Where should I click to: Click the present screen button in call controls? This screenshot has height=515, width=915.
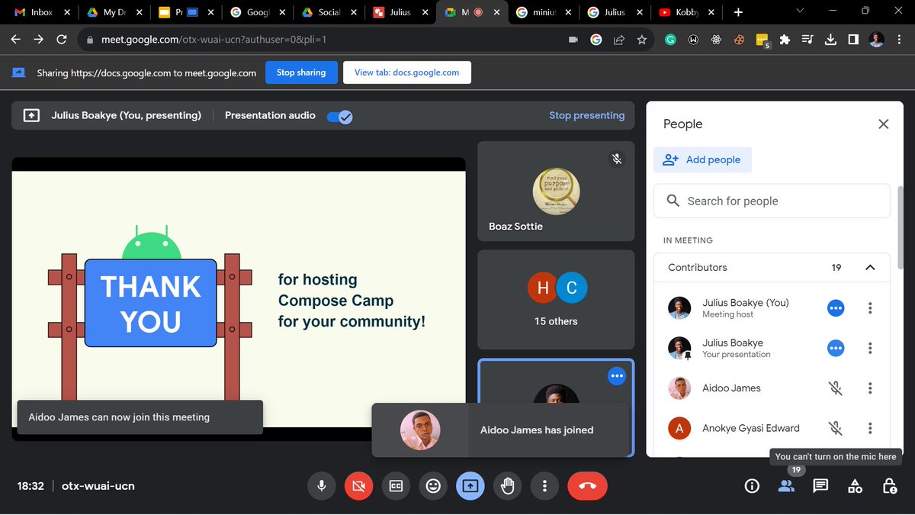(x=470, y=486)
